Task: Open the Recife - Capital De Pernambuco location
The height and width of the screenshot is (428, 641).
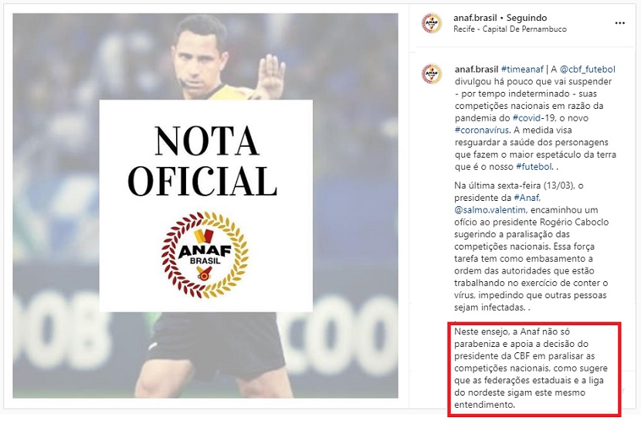Action: coord(510,29)
